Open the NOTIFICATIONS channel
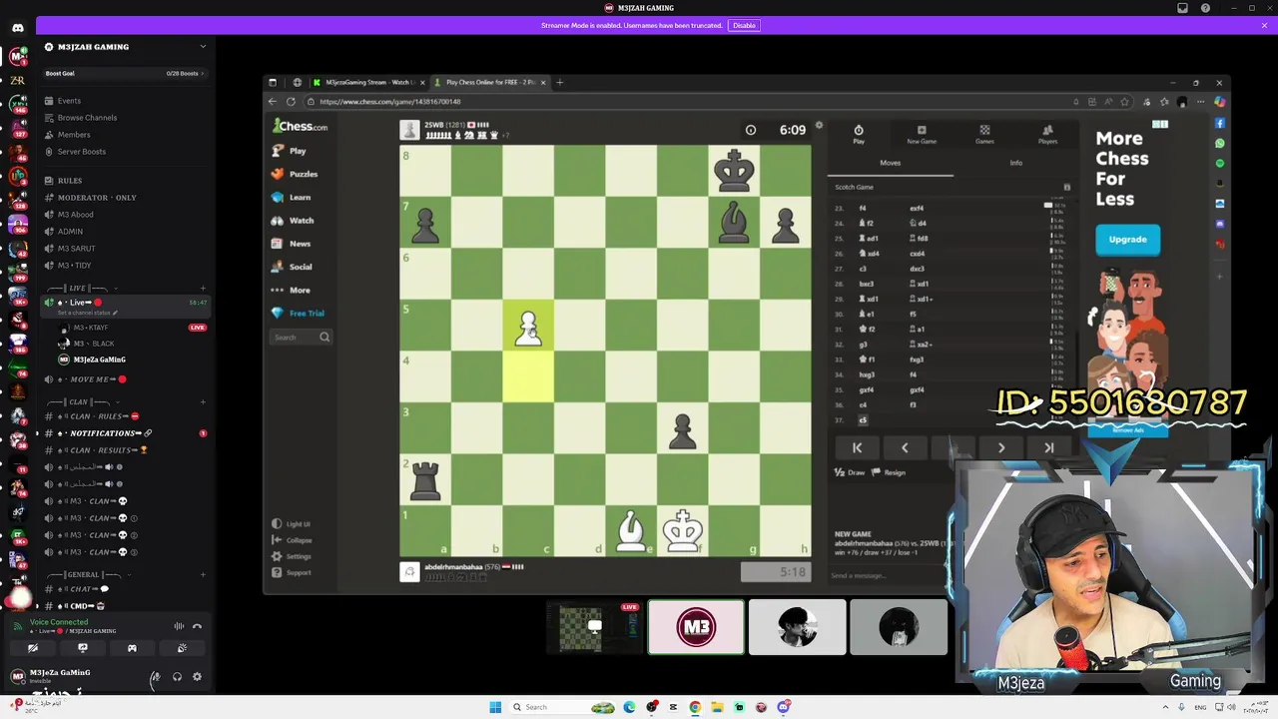1278x719 pixels. pyautogui.click(x=104, y=433)
